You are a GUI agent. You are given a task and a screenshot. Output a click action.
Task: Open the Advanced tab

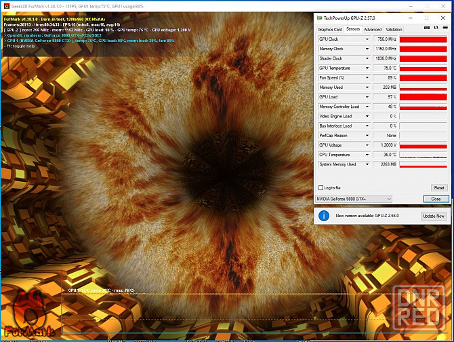373,29
